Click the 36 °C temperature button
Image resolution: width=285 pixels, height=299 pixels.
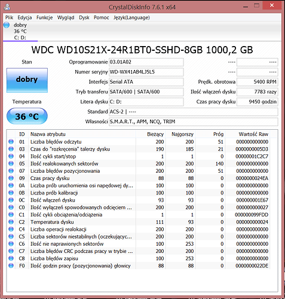27,116
